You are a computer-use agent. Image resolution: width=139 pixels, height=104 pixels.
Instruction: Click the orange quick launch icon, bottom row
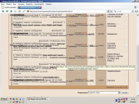tap(20, 102)
